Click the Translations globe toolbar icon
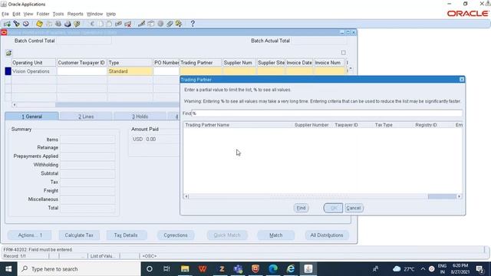This screenshot has height=276, width=491. pos(160,24)
